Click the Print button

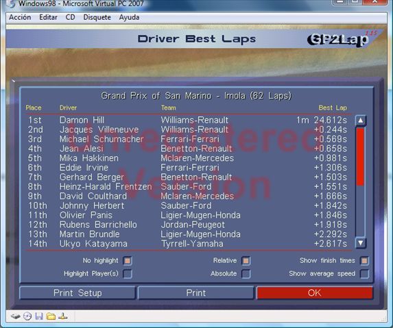point(196,292)
